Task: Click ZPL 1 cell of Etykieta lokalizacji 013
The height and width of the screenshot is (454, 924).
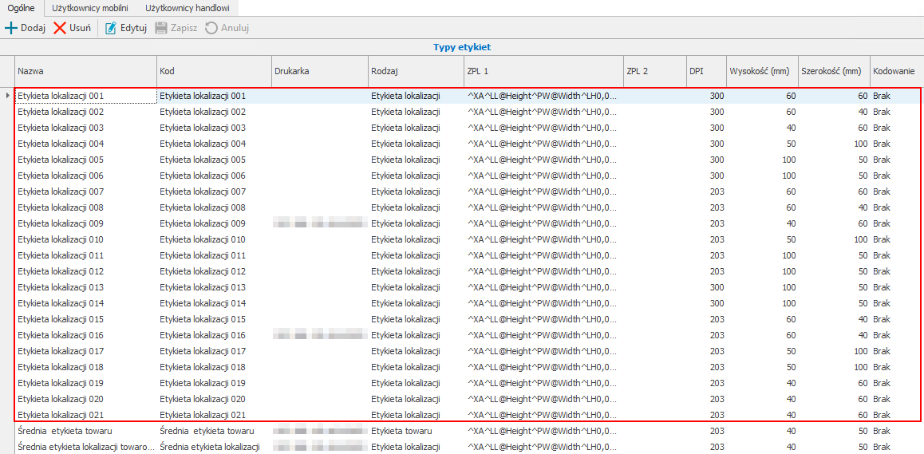Action: pos(543,287)
